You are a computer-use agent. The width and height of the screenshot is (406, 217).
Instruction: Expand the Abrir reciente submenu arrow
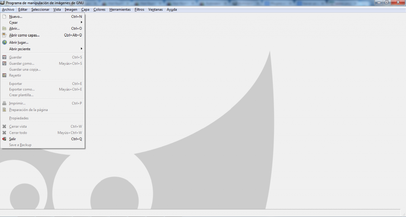click(81, 49)
